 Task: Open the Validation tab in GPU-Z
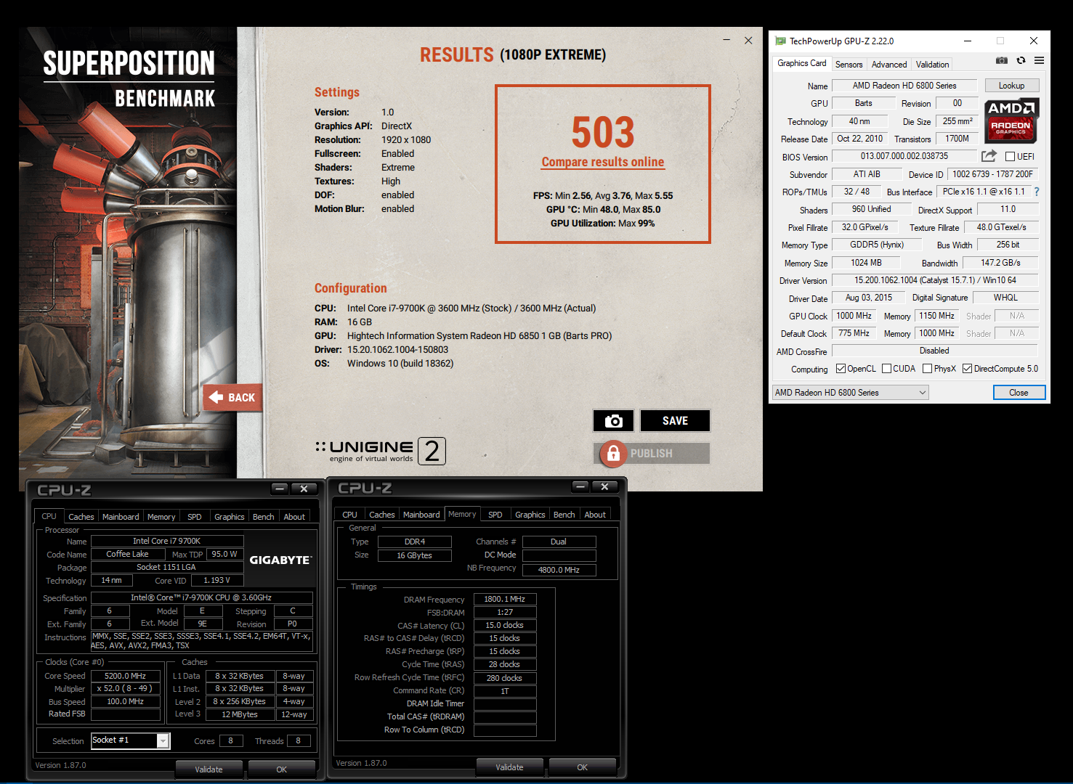(x=932, y=65)
